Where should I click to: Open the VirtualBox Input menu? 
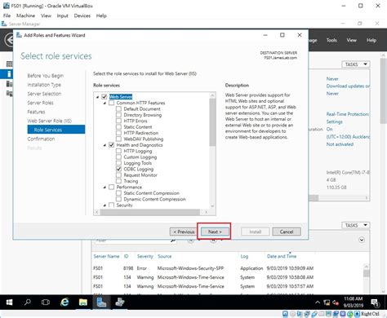pos(62,15)
